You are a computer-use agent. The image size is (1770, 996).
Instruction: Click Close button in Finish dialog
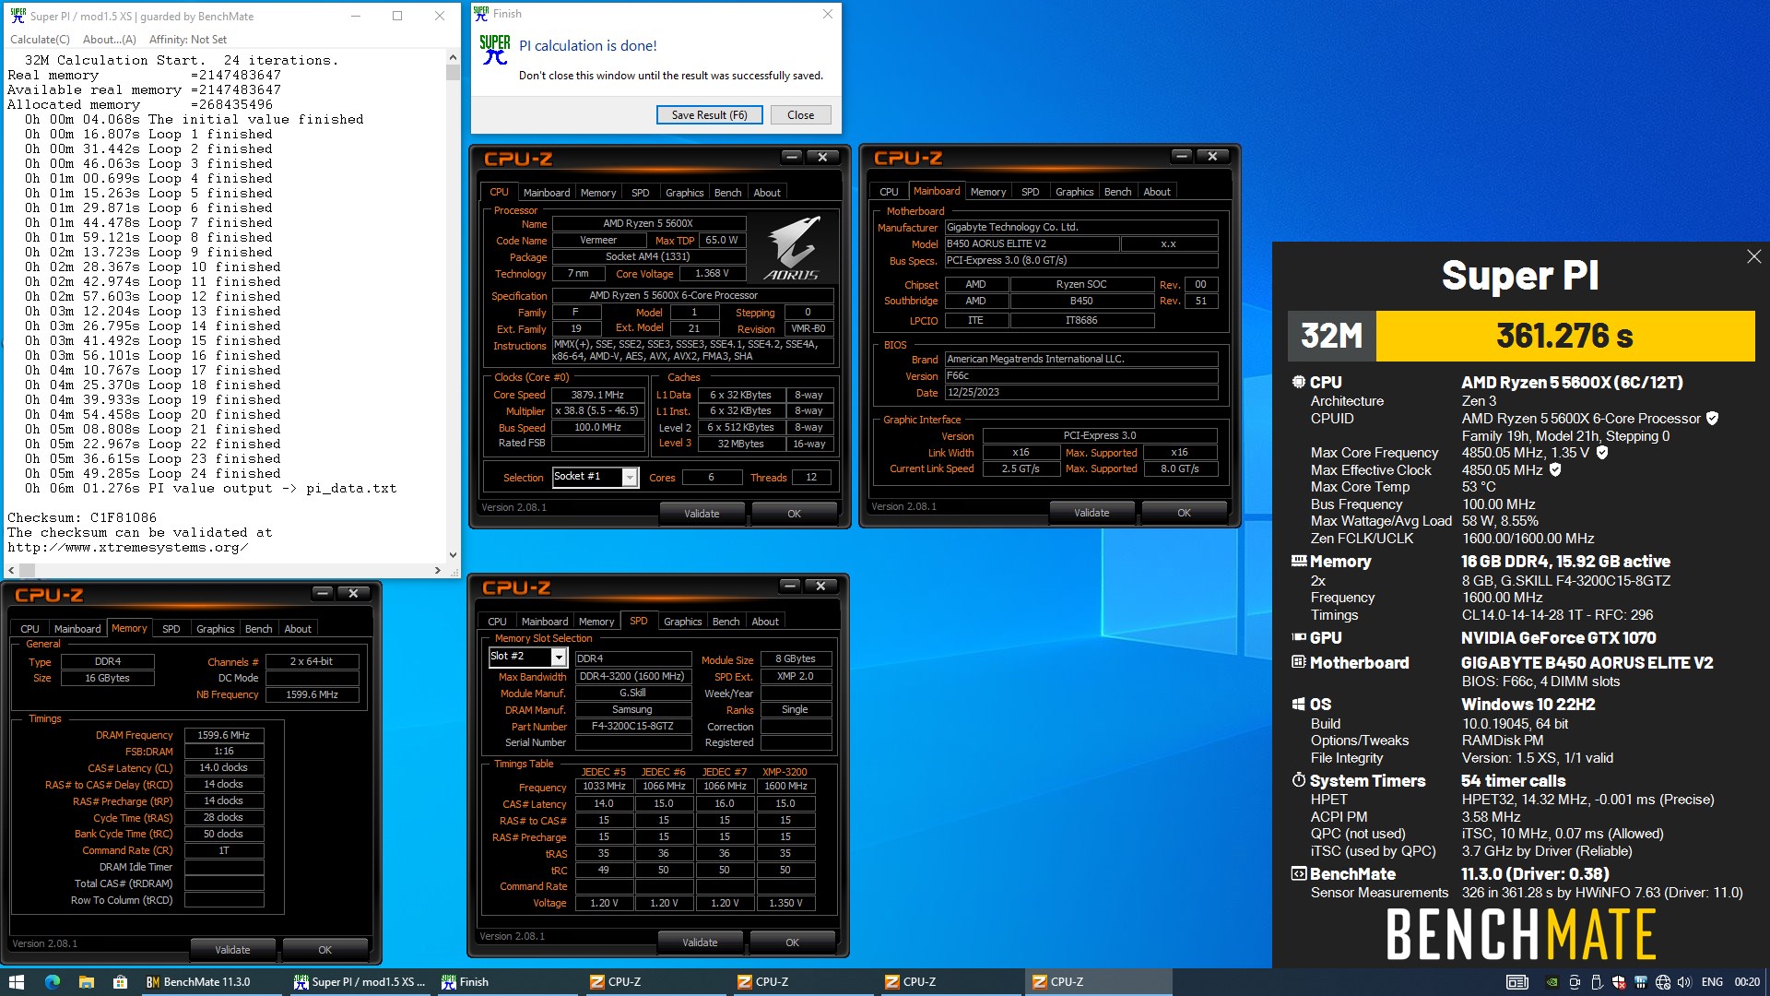tap(800, 115)
